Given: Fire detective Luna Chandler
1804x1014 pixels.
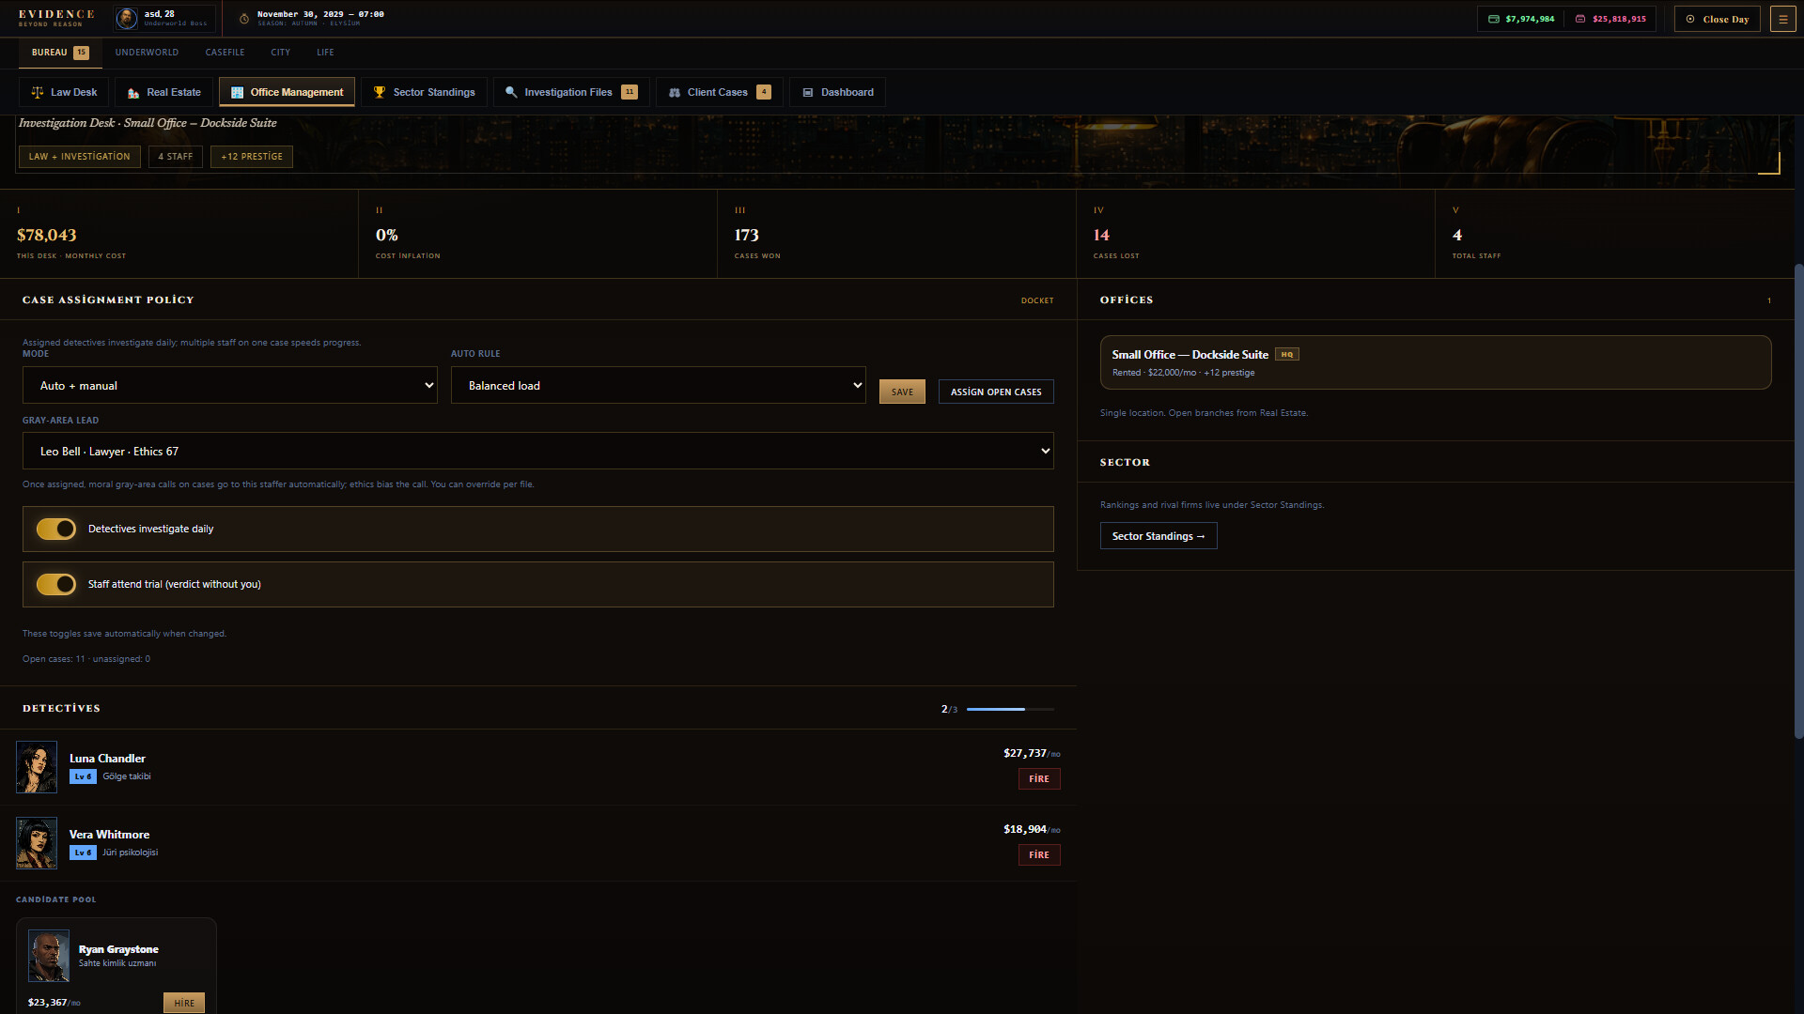Looking at the screenshot, I should pyautogui.click(x=1039, y=778).
